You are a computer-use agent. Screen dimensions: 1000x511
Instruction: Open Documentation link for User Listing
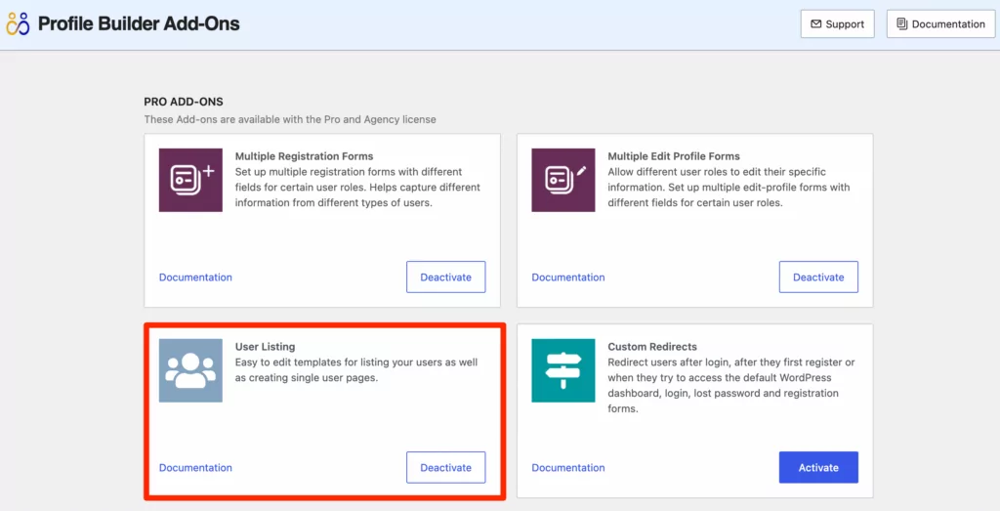[x=195, y=468]
